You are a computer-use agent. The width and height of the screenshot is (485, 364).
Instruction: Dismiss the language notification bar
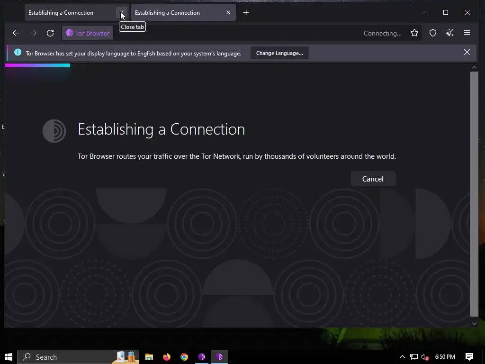click(467, 52)
